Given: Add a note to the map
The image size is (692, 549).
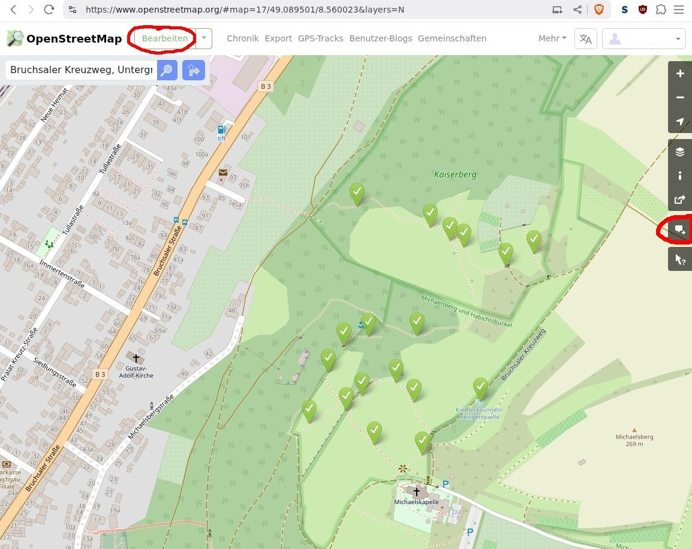Looking at the screenshot, I should click(680, 230).
